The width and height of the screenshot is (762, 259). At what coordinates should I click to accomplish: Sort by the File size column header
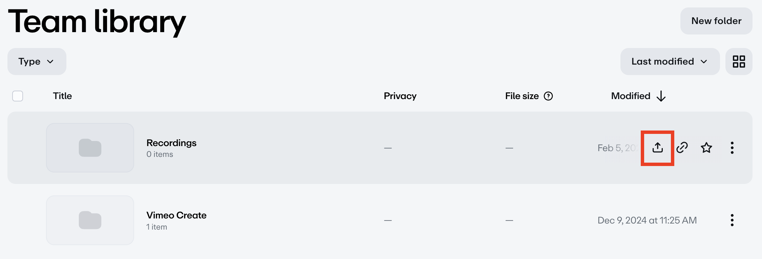522,96
